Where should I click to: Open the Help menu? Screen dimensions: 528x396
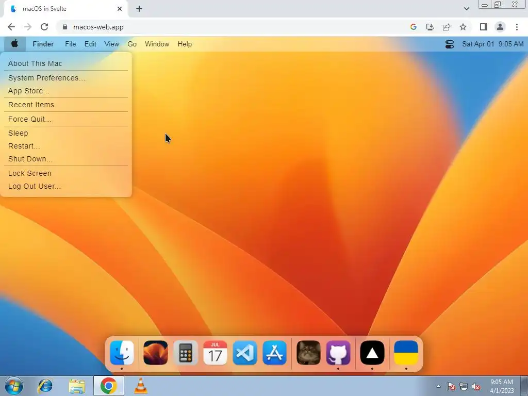[x=185, y=44]
